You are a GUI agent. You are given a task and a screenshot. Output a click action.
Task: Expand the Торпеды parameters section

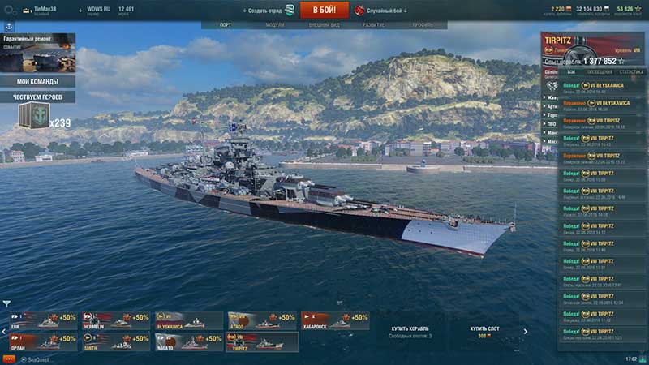coord(551,115)
